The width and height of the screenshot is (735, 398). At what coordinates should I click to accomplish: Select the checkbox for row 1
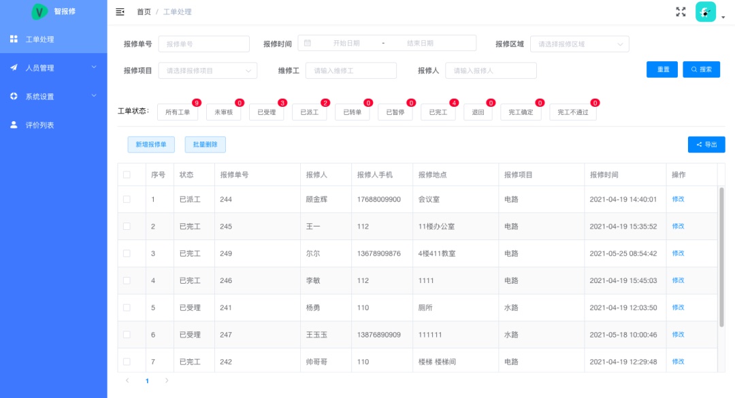[x=127, y=199]
